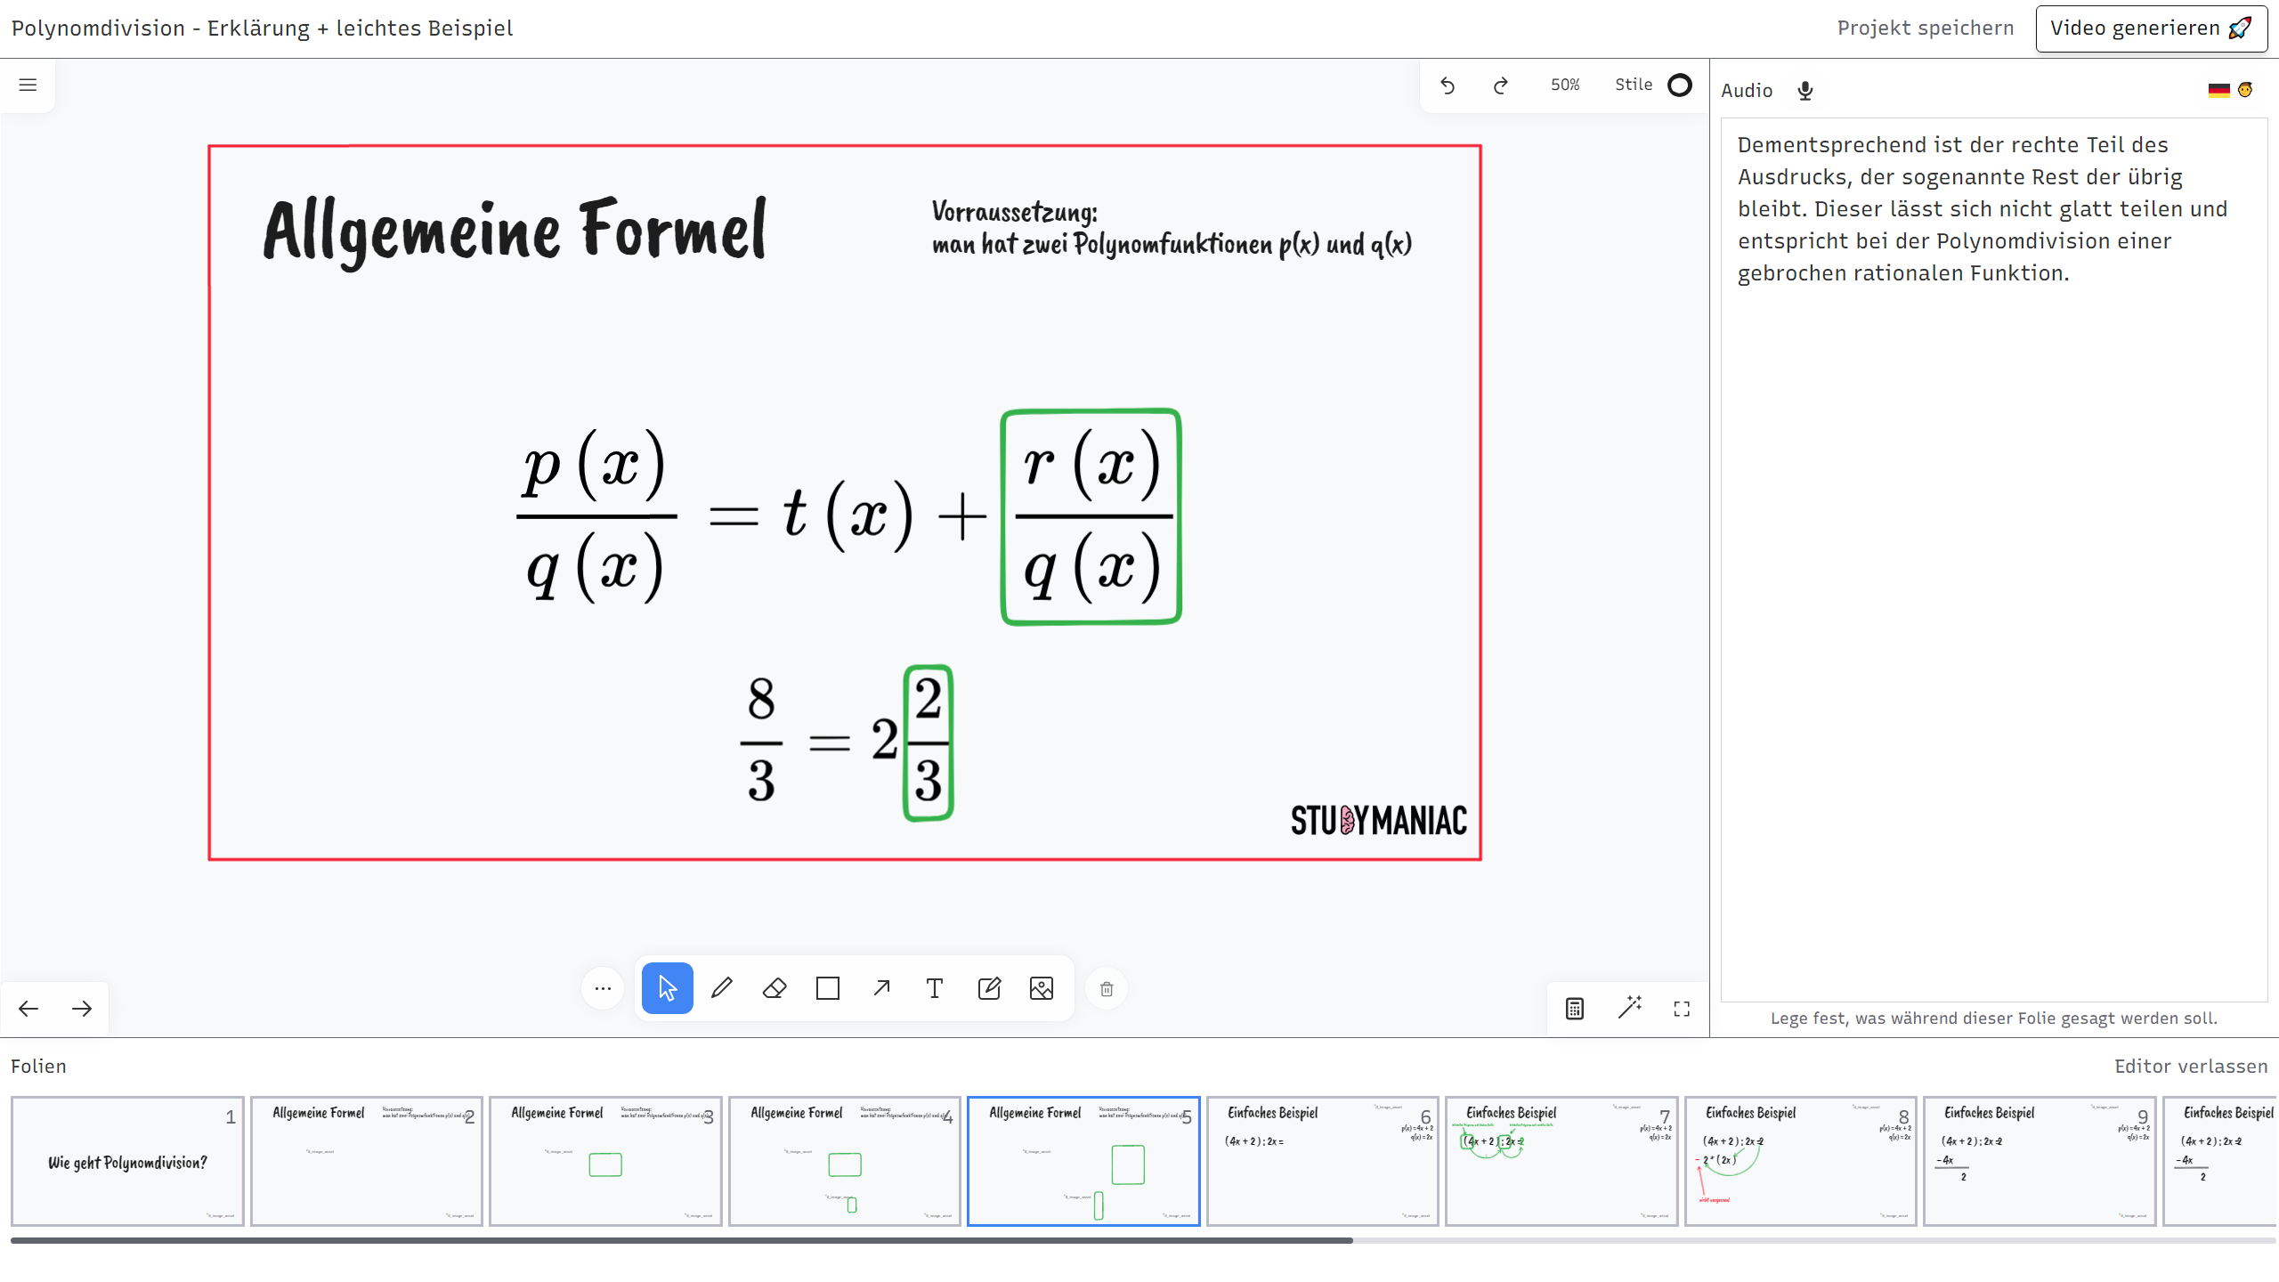Select the arrow tool

(881, 988)
